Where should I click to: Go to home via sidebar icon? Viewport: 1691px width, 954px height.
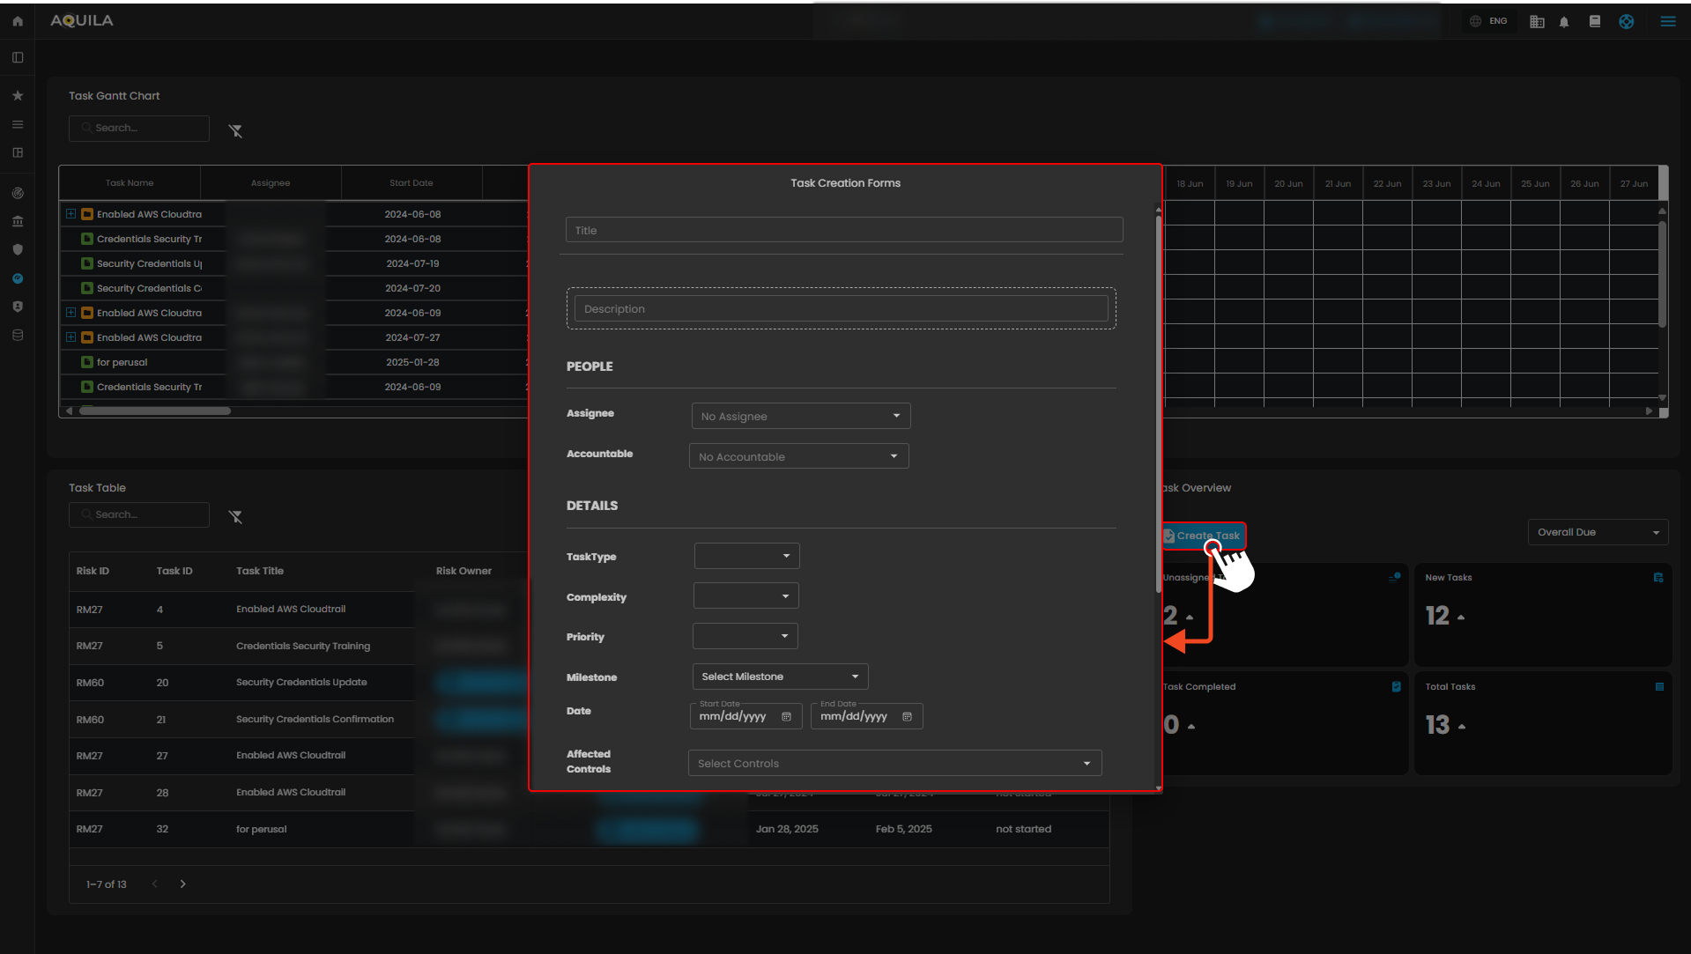pos(18,21)
